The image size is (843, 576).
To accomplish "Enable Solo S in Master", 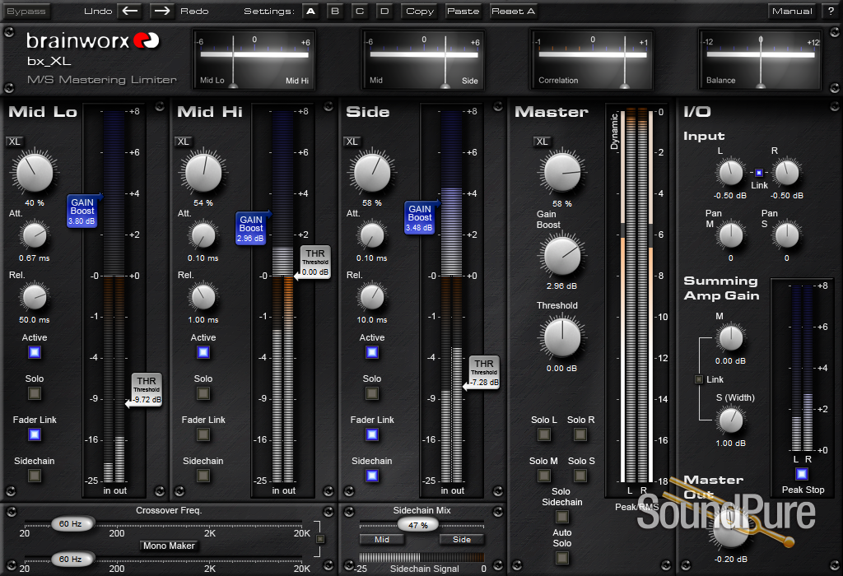I will click(x=580, y=476).
